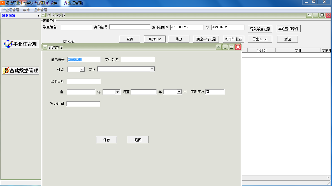Image resolution: width=332 pixels, height=186 pixels.
Task: Click 导入学生记录 button
Action: (260, 29)
